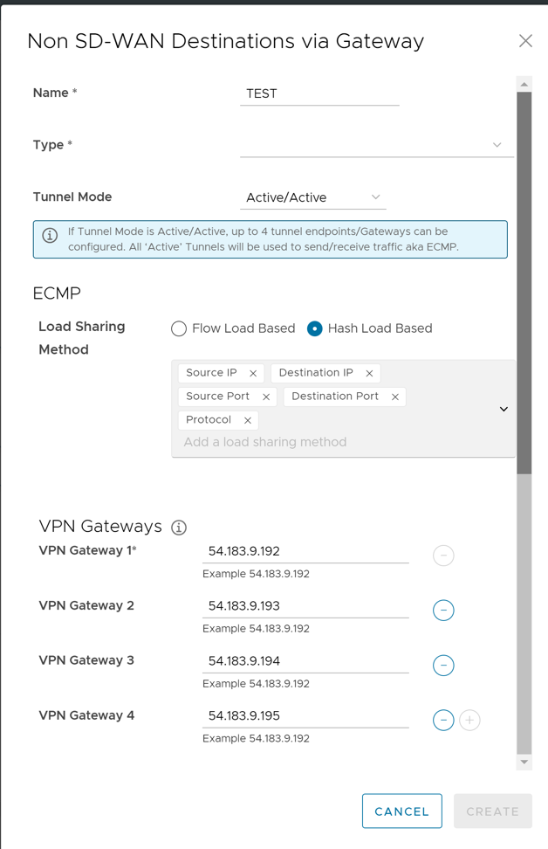
Task: Remove the Destination Port tag
Action: 395,397
